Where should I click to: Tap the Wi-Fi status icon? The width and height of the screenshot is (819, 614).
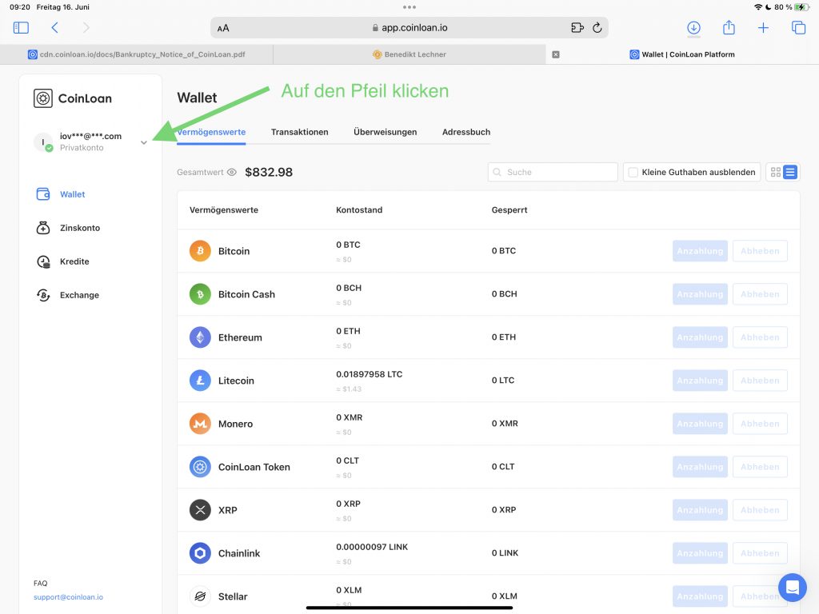tap(758, 7)
